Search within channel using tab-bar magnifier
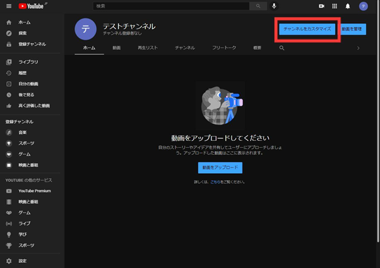 [x=282, y=48]
